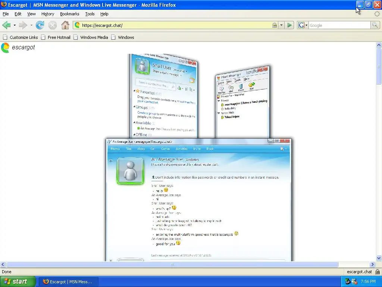Open the Windows Media bookmark
Image resolution: width=382 pixels, height=287 pixels.
tap(91, 37)
